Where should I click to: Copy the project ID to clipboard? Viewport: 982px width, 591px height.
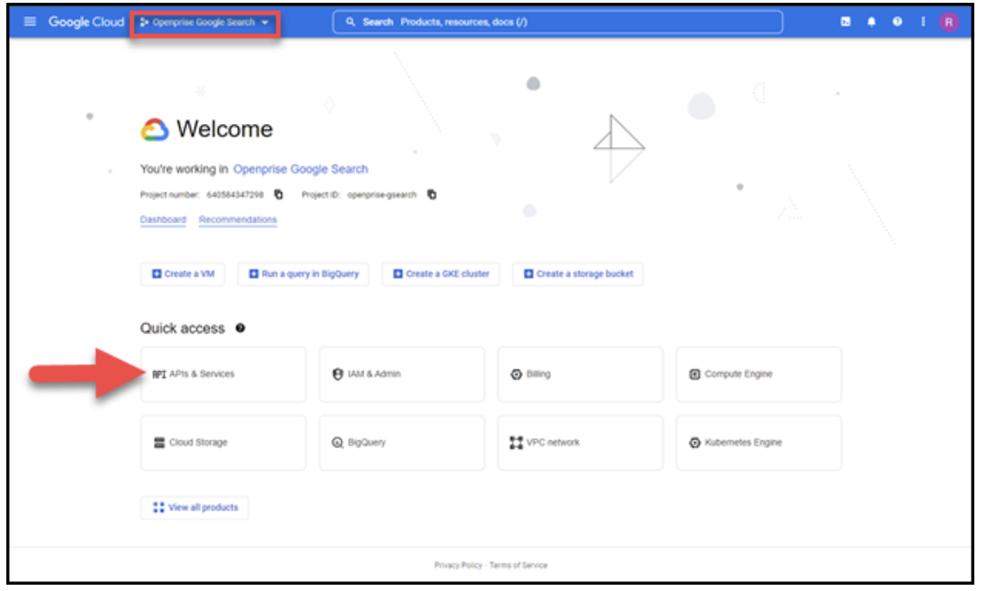432,195
